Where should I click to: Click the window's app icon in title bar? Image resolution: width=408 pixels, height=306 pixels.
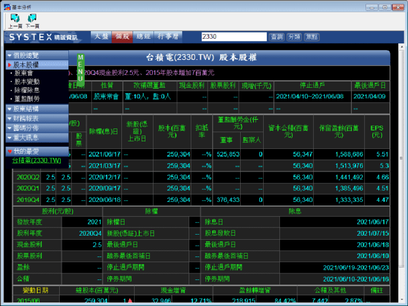5,6
